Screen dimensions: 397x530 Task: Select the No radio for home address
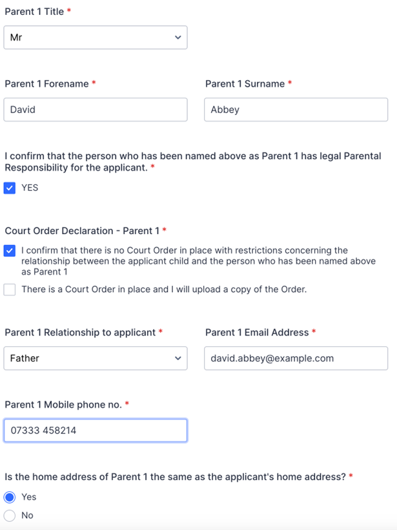click(x=10, y=516)
